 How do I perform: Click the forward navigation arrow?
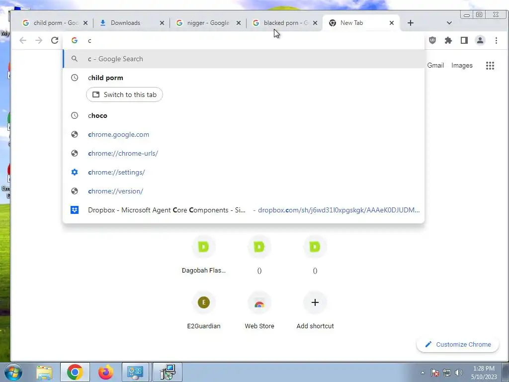[39, 40]
